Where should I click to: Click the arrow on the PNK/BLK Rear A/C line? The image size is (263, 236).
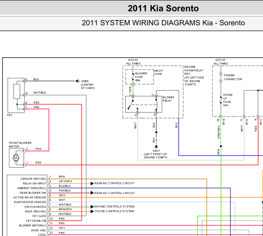pos(92,193)
